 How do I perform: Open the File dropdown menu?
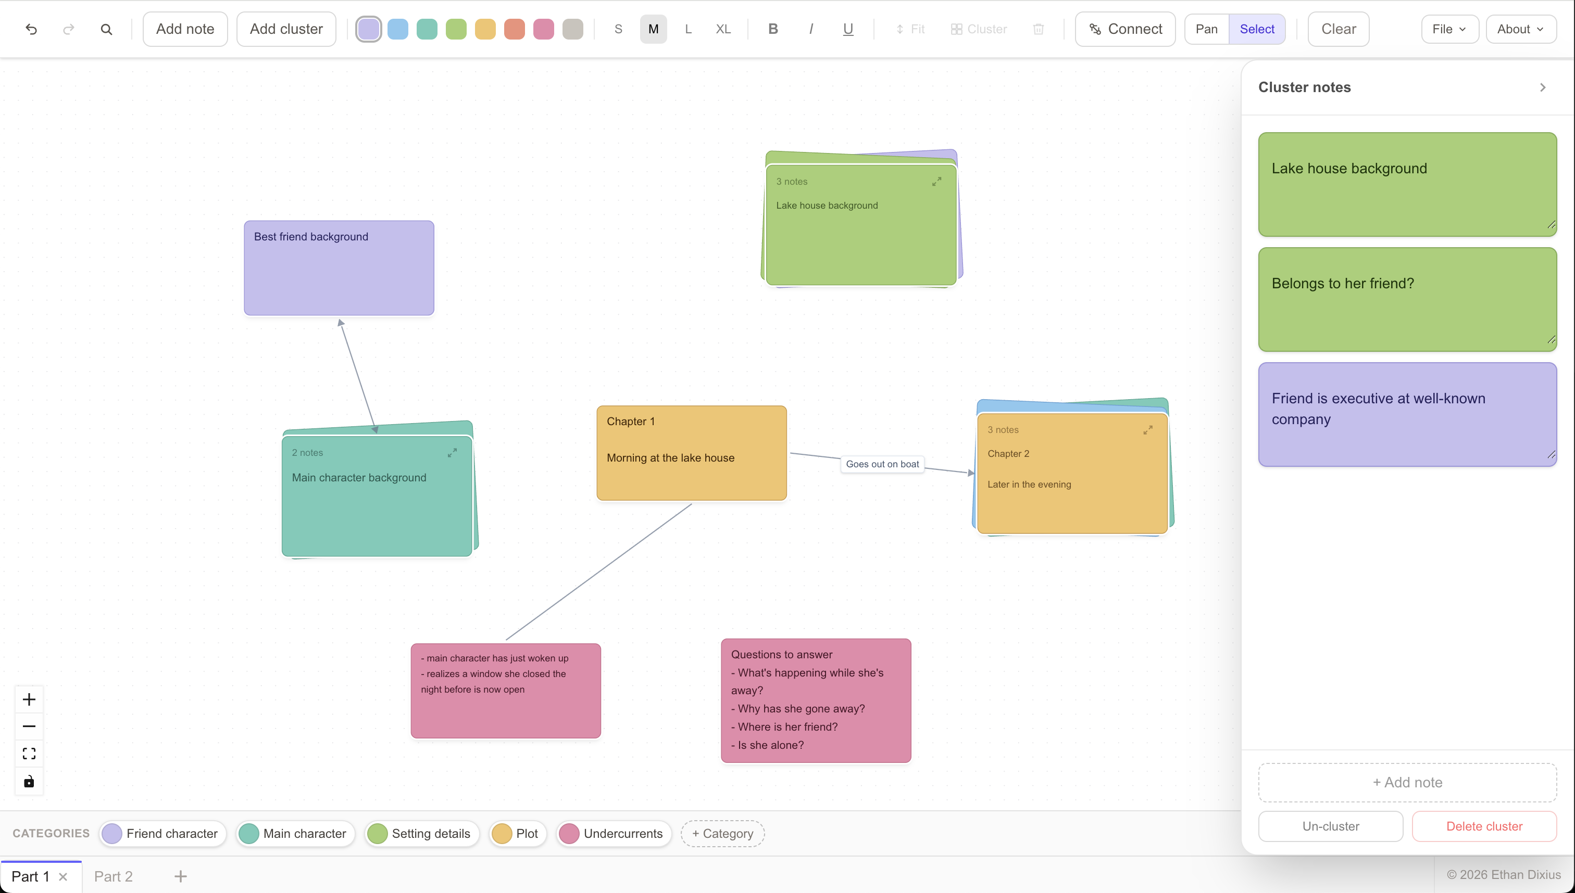tap(1449, 29)
